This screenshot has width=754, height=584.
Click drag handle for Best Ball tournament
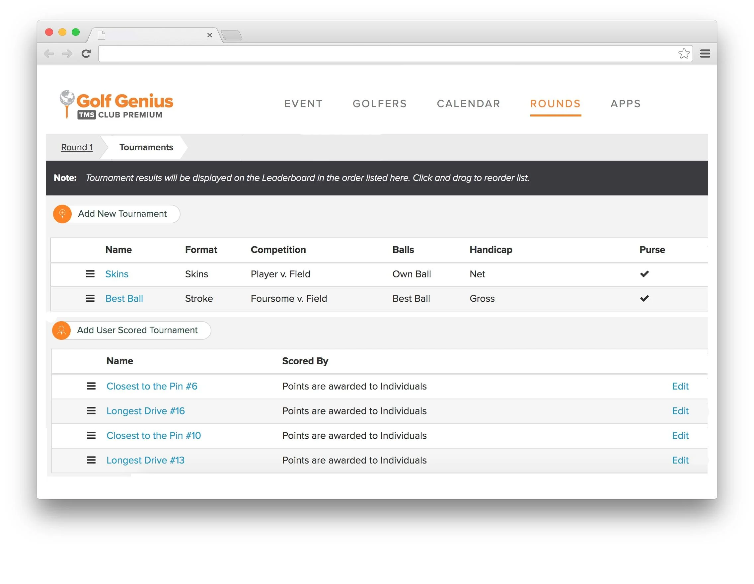click(x=90, y=299)
